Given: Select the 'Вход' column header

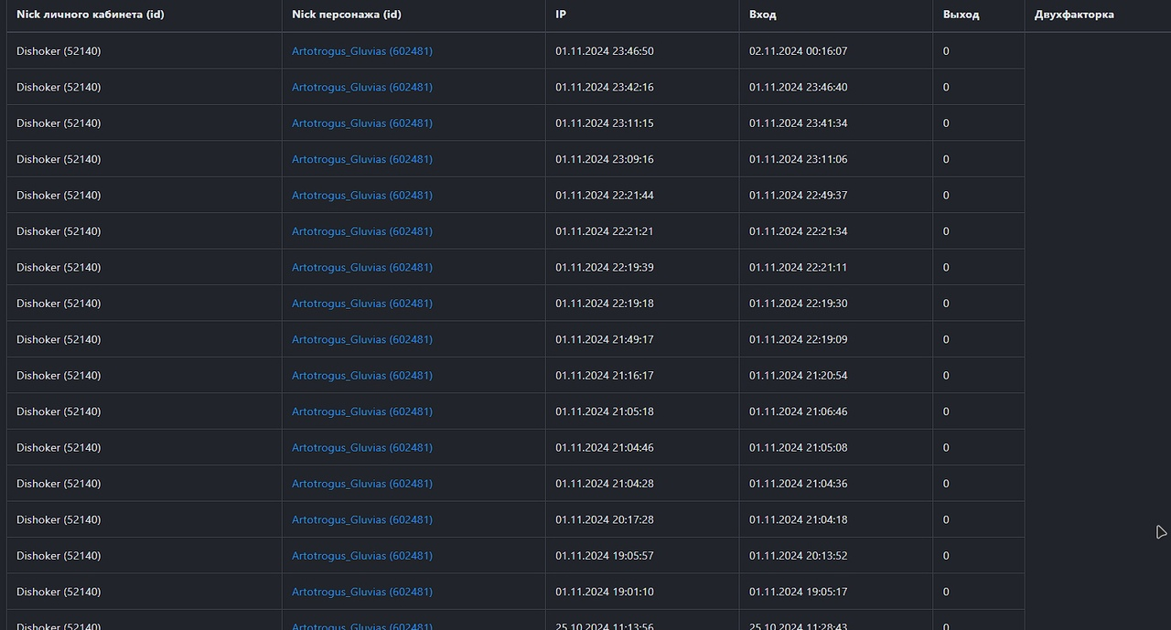Looking at the screenshot, I should pyautogui.click(x=763, y=15).
